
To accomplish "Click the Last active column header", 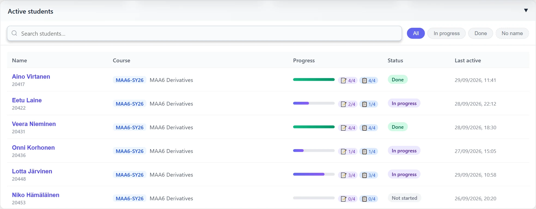I will pos(468,60).
